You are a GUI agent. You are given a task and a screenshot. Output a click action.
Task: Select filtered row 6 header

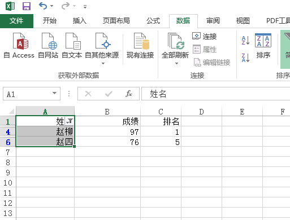(8, 142)
